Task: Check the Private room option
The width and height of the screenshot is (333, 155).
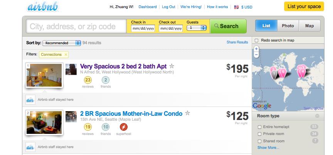Action: click(259, 134)
